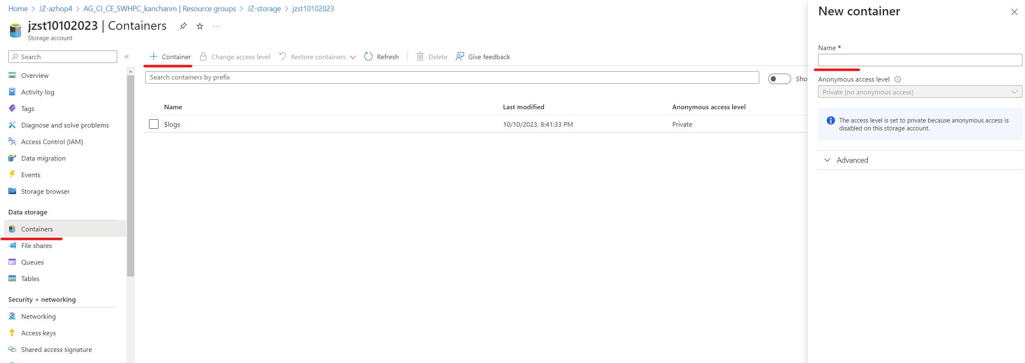Viewport: 1025px width, 363px height.
Task: Click the circular Refresh icon
Action: tap(368, 56)
